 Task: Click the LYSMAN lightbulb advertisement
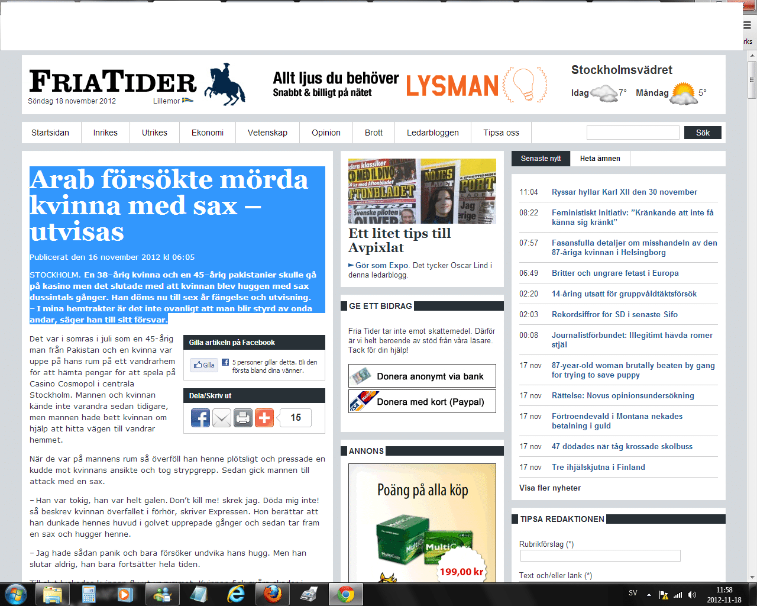coord(409,85)
